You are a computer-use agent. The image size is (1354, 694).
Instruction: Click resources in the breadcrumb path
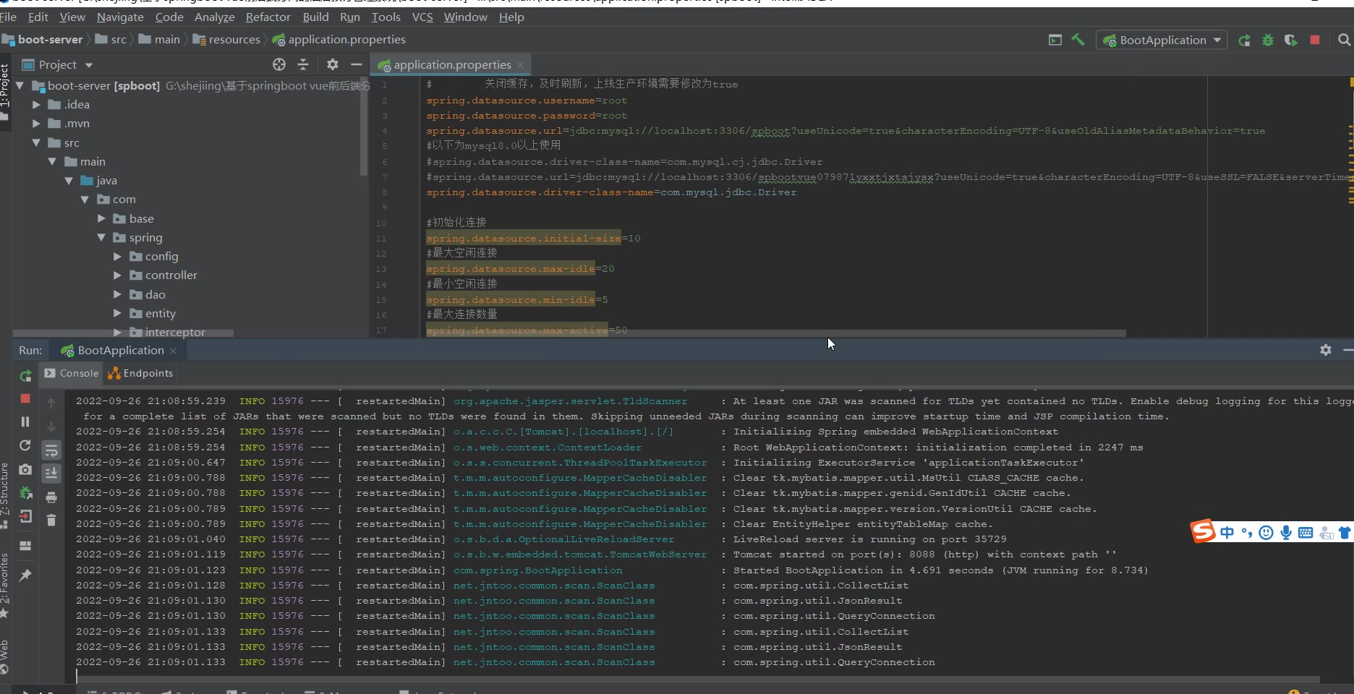(234, 40)
